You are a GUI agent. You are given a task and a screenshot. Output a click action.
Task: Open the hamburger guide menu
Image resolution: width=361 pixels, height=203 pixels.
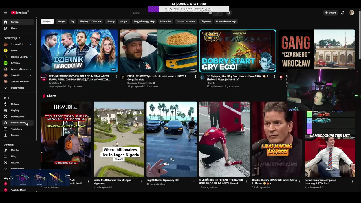(x=5, y=13)
